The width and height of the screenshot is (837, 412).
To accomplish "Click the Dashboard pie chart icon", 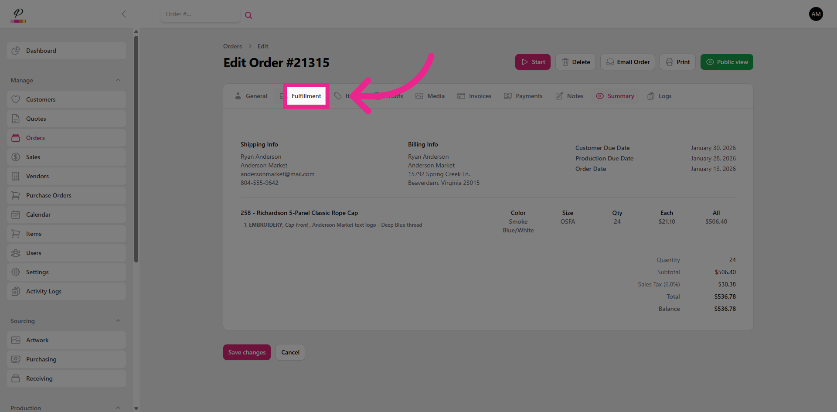I will (16, 51).
